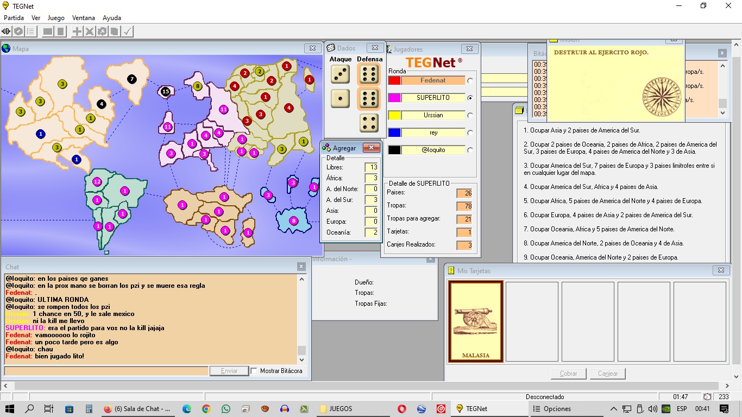Select the olive army marker with 8
742x417 pixels.
[198, 86]
